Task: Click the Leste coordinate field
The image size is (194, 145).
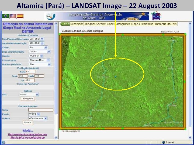Action: coord(39,76)
